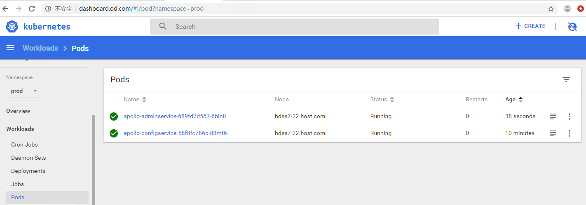Bookmark this page with star icon

coord(551,9)
